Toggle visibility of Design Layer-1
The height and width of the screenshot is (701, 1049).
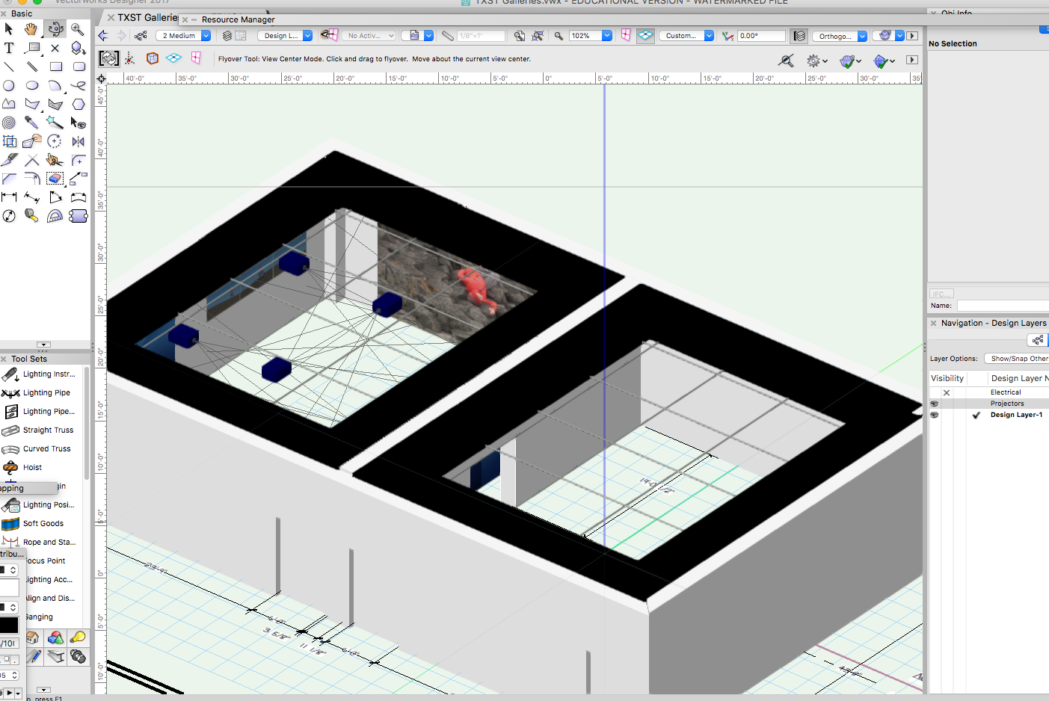coord(934,415)
